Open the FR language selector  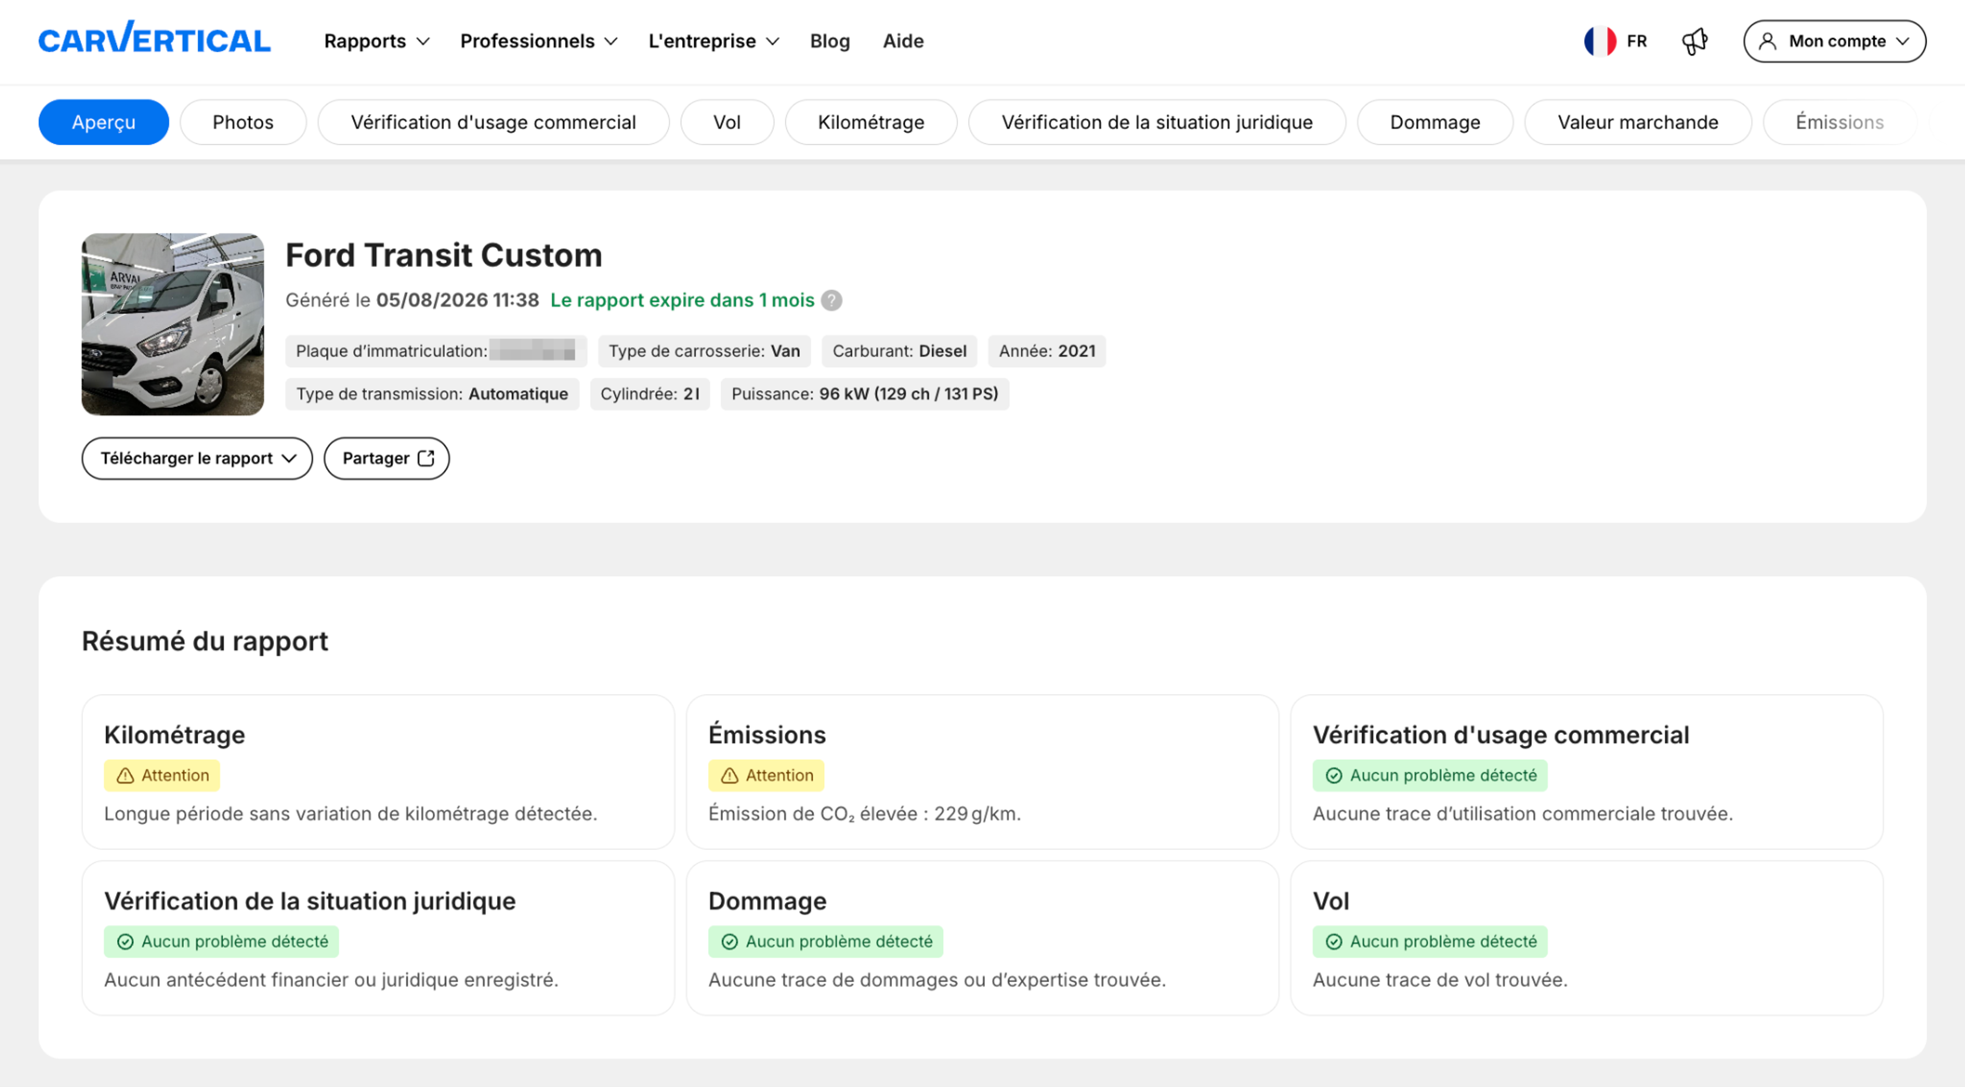click(x=1615, y=41)
